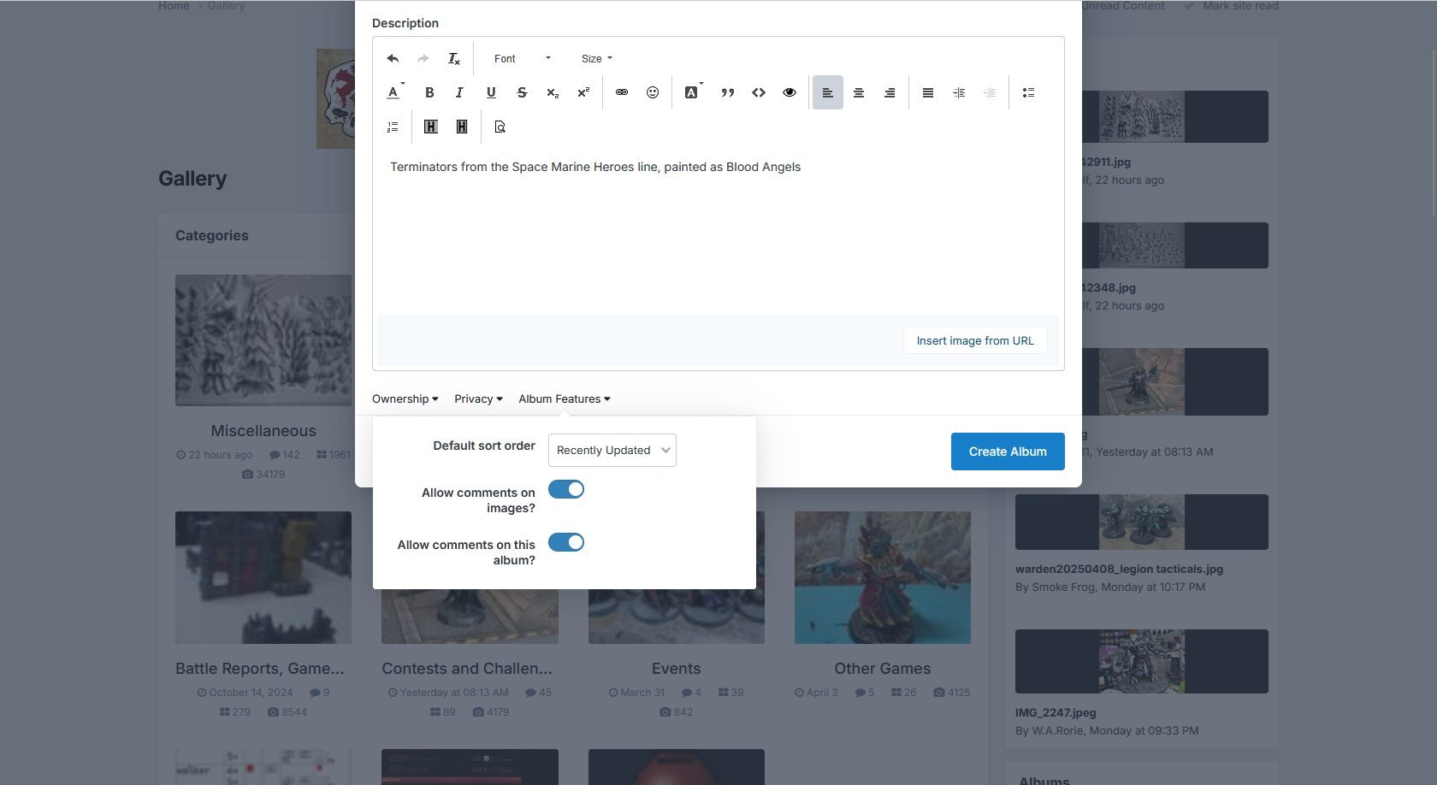1437x785 pixels.
Task: Insert a bulleted list
Action: tap(1028, 93)
